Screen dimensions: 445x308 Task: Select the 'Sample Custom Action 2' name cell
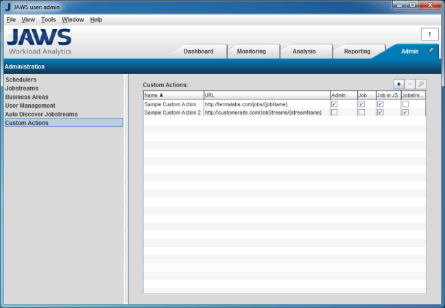pos(173,112)
